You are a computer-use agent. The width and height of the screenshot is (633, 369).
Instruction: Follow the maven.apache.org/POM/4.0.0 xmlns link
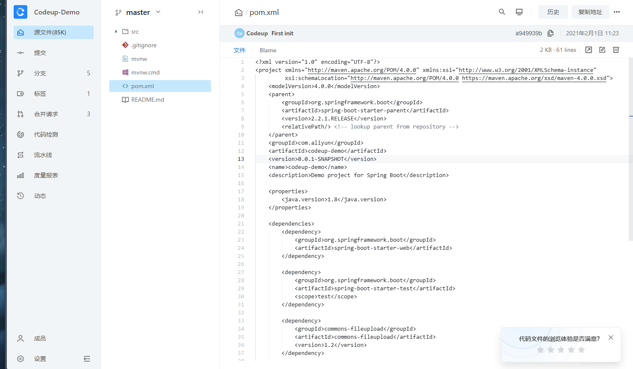click(362, 70)
